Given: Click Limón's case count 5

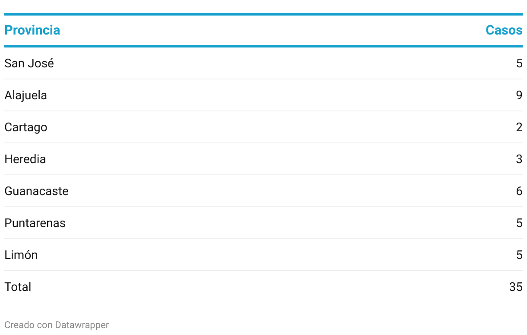Looking at the screenshot, I should (519, 255).
